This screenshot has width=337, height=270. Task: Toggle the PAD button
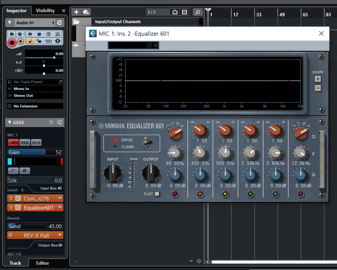(25, 142)
